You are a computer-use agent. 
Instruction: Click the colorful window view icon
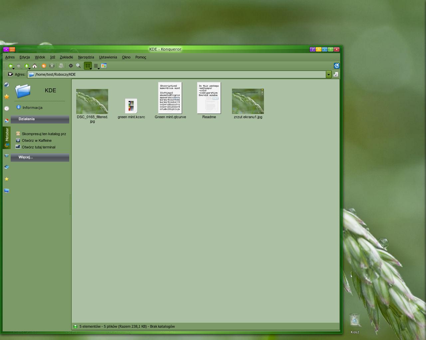[104, 66]
